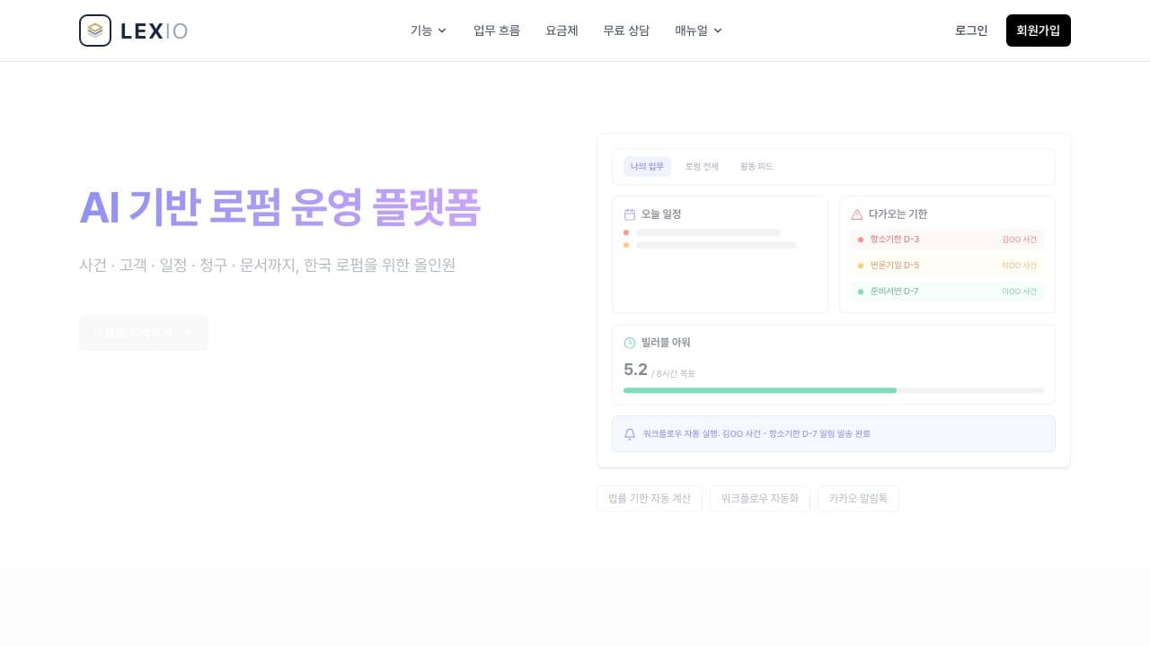Click the 카카오 알림톡 chip
The image size is (1150, 646).
point(858,499)
